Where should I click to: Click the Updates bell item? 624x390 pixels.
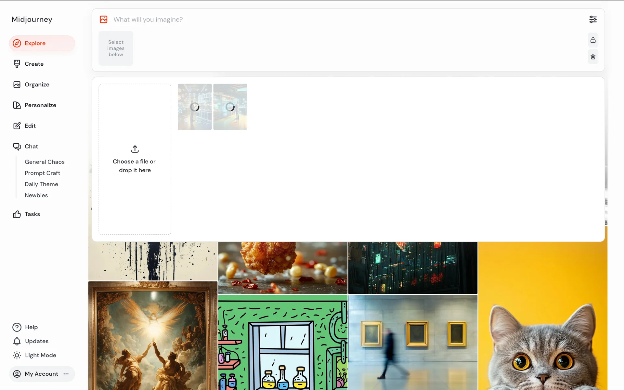(x=31, y=341)
